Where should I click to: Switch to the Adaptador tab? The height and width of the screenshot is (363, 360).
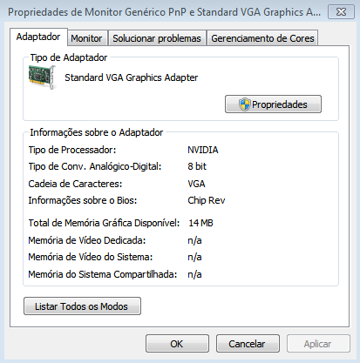pos(38,37)
